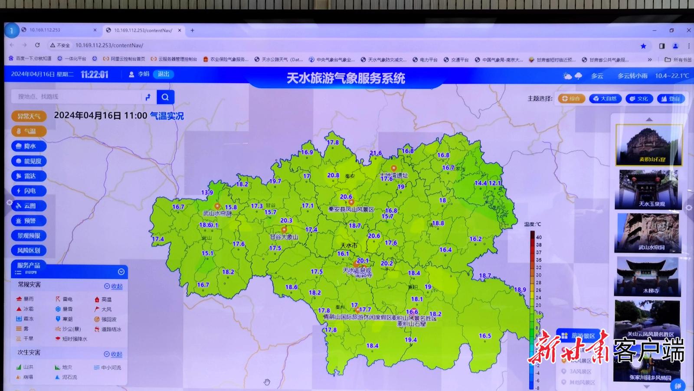
Task: Toggle the 高温 high temperature hazard
Action: (x=103, y=300)
